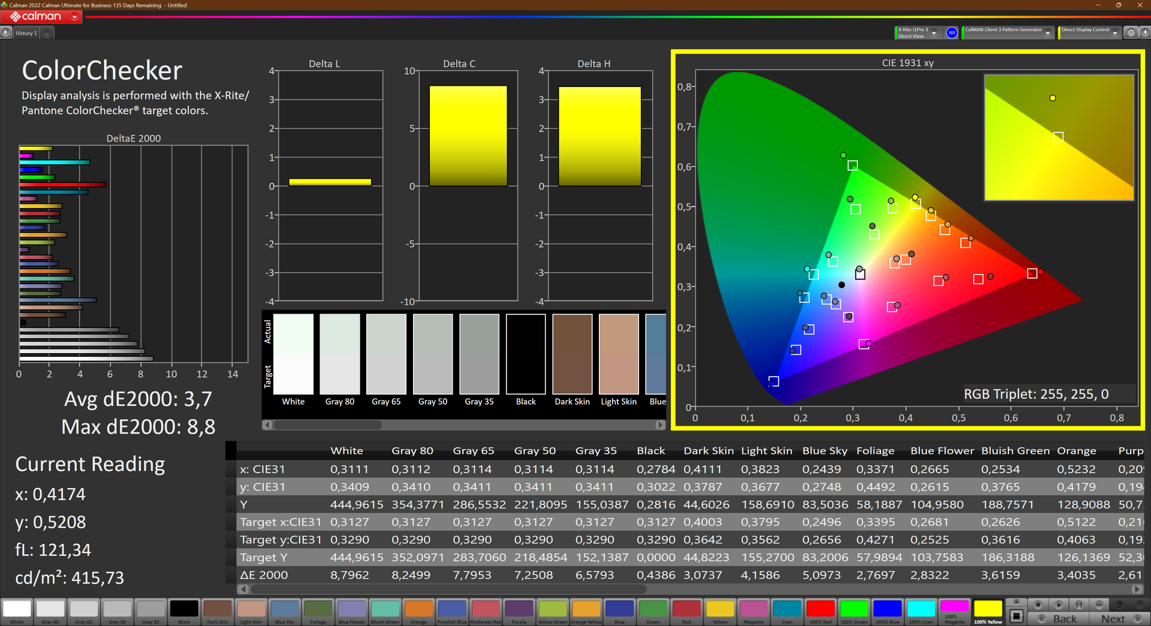Screen dimensions: 1151x626
Task: Expand the Direct Display Control dropdown
Action: tap(1114, 34)
